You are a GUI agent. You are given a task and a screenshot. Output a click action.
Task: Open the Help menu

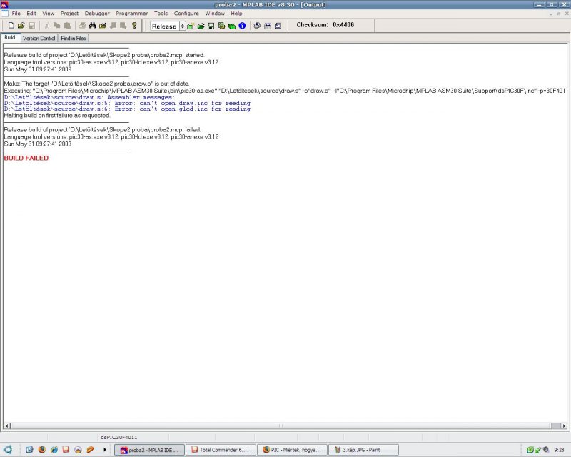[236, 14]
